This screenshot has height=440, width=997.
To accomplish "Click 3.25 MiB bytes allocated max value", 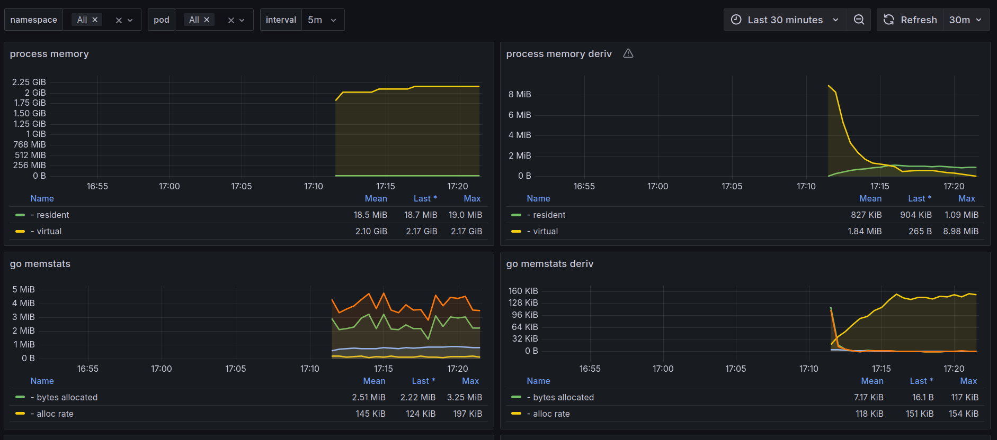I will click(x=465, y=397).
